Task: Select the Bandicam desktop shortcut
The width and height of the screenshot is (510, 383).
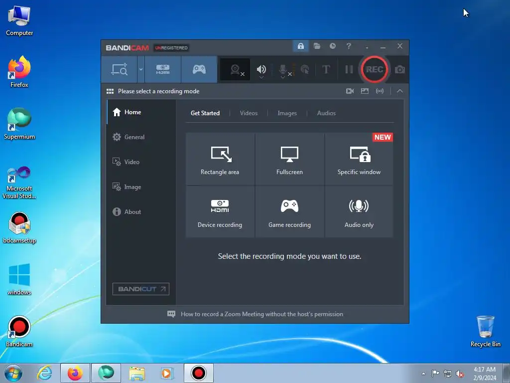Action: click(19, 331)
